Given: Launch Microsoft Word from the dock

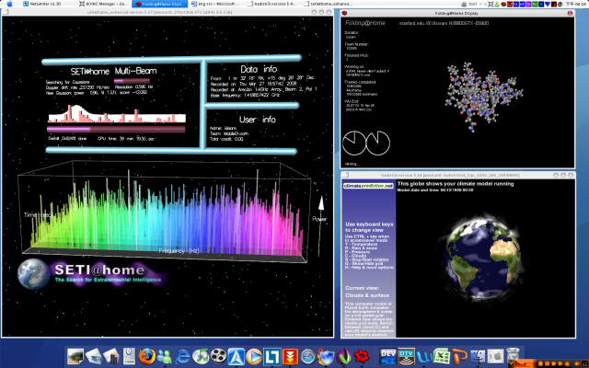Looking at the screenshot, I should pos(424,356).
